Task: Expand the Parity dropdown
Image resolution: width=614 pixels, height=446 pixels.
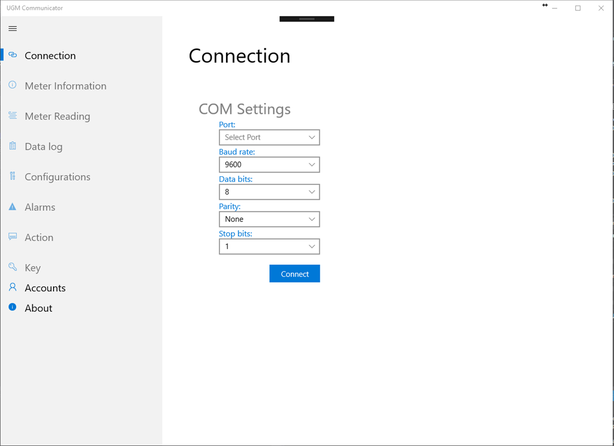Action: [269, 219]
